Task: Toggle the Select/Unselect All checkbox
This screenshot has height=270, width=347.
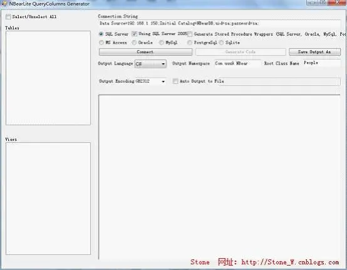Action: [8, 17]
